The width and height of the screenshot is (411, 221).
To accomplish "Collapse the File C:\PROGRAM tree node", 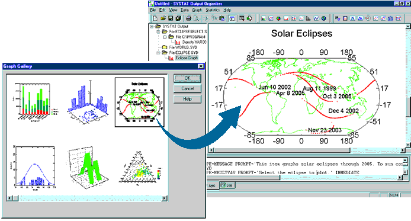I will (x=165, y=37).
